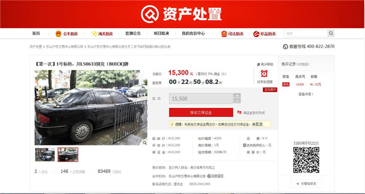Open the 司法拍卖 emblem icon
The height and width of the screenshot is (194, 365).
click(224, 34)
